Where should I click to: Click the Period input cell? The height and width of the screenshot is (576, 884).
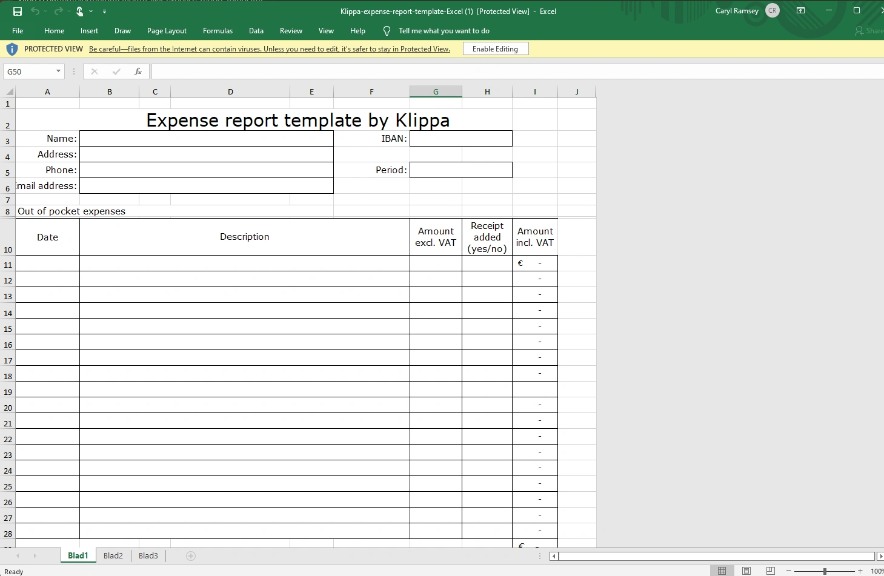(461, 170)
